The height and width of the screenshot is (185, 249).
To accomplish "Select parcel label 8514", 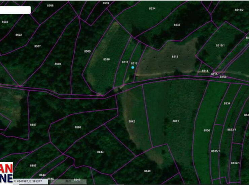I will [x=205, y=71].
